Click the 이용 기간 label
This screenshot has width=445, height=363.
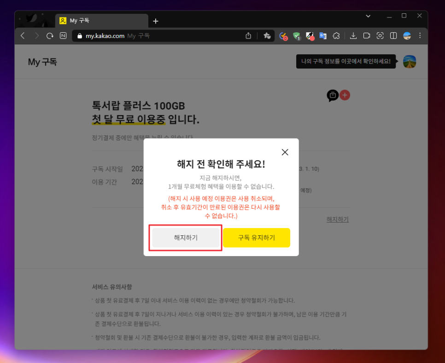point(104,182)
